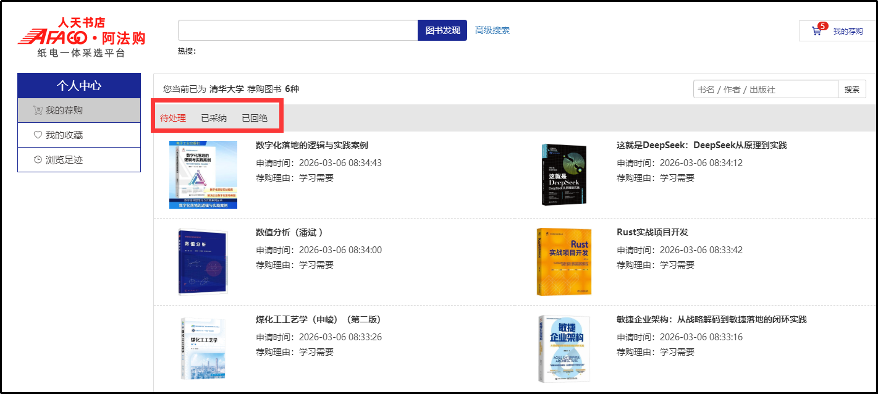Open the 煤化工工艺学 book cover
The image size is (878, 394).
(x=203, y=348)
